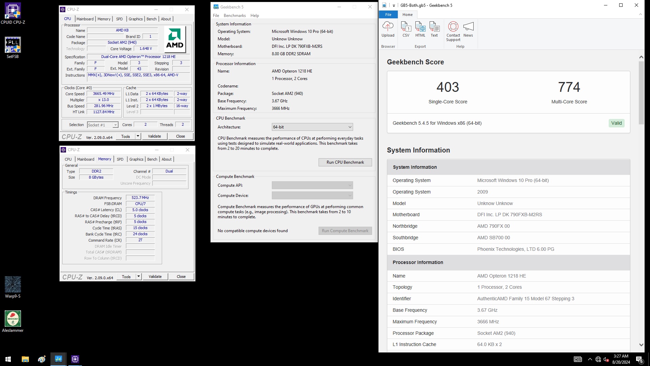Viewport: 650px width, 366px height.
Task: Click the Single-Core Score 403
Action: pyautogui.click(x=448, y=87)
